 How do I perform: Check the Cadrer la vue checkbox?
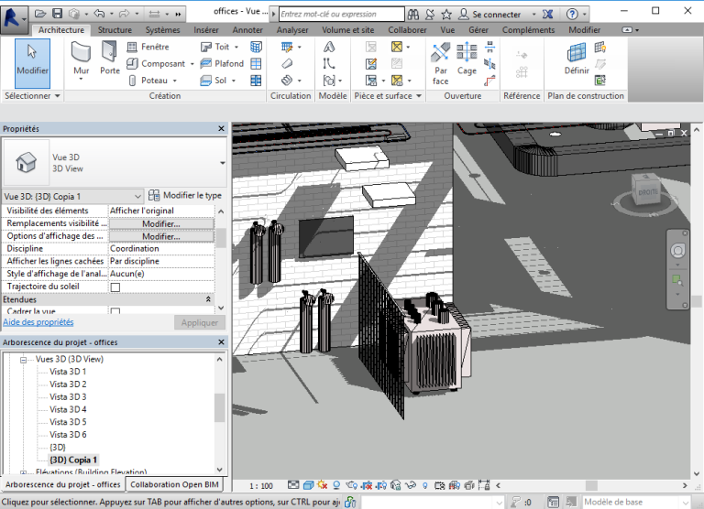115,310
